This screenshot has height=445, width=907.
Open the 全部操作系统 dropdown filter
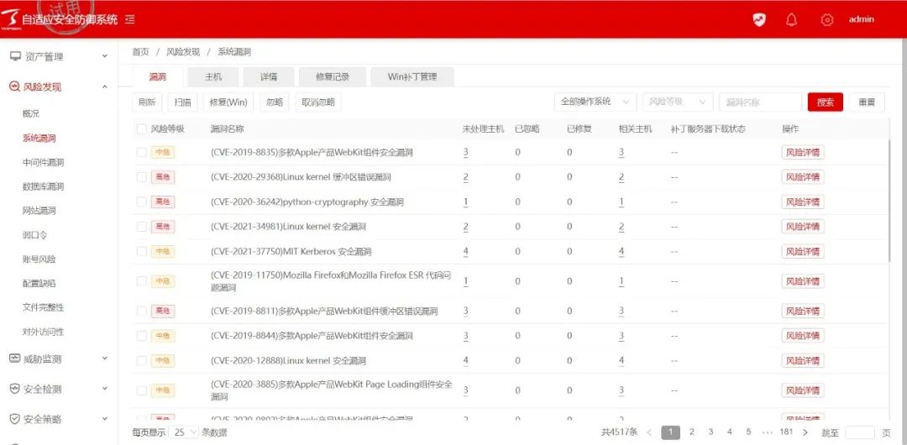click(x=595, y=102)
